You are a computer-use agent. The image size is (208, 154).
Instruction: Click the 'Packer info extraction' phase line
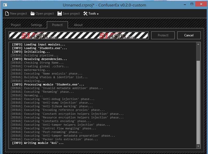click(54, 139)
